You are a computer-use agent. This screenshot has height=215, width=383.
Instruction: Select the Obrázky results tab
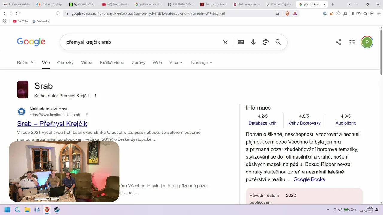[x=66, y=63]
